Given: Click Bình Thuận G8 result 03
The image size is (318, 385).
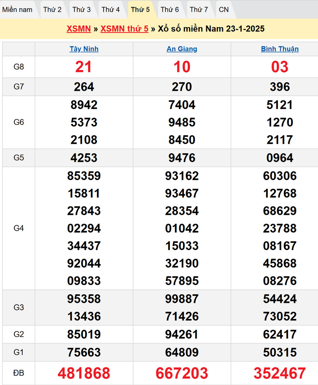Looking at the screenshot, I should click(x=280, y=67).
